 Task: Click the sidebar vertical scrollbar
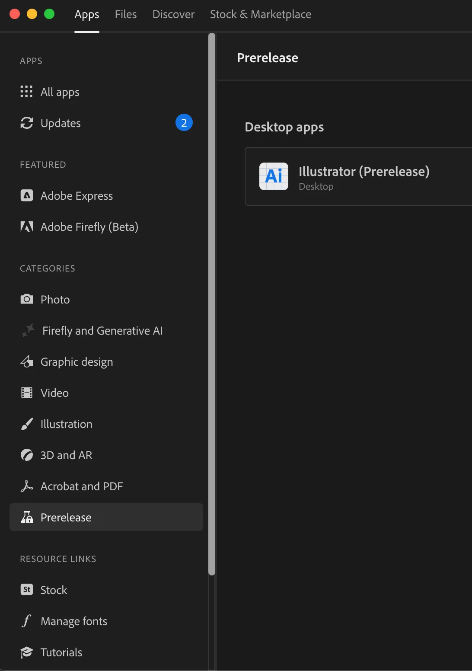click(212, 304)
